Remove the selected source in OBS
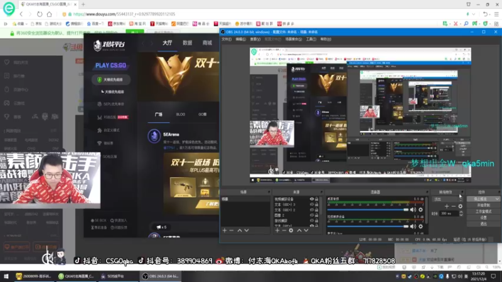The image size is (502, 282). (x=284, y=230)
